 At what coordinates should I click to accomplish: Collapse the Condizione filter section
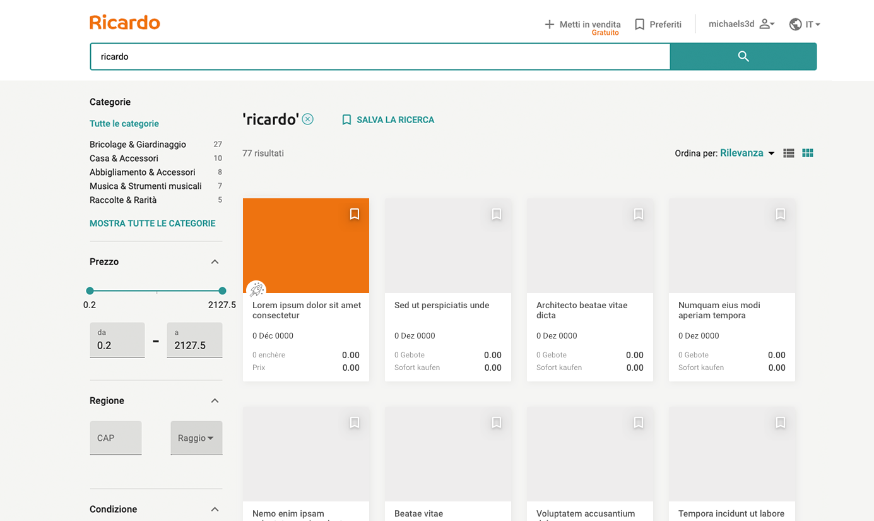[x=215, y=509]
